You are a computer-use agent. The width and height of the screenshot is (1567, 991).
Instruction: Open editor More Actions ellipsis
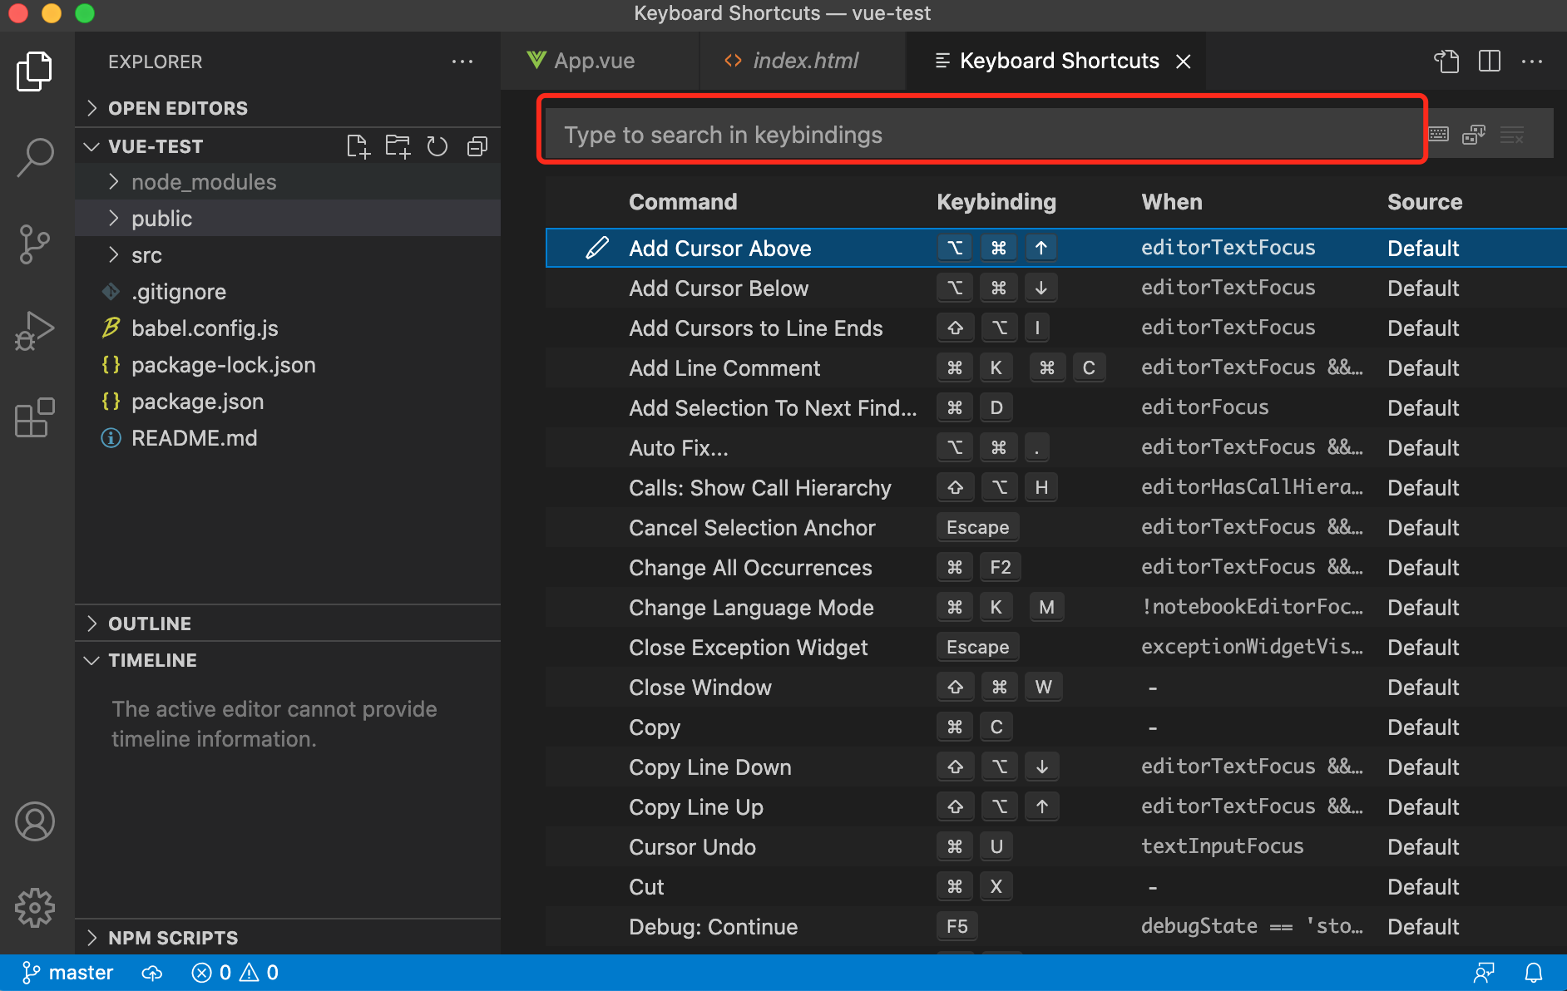pos(1532,62)
